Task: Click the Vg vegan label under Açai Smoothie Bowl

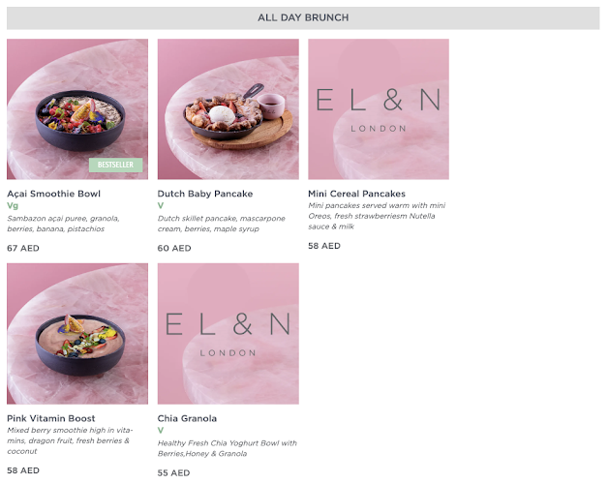Action: 13,206
